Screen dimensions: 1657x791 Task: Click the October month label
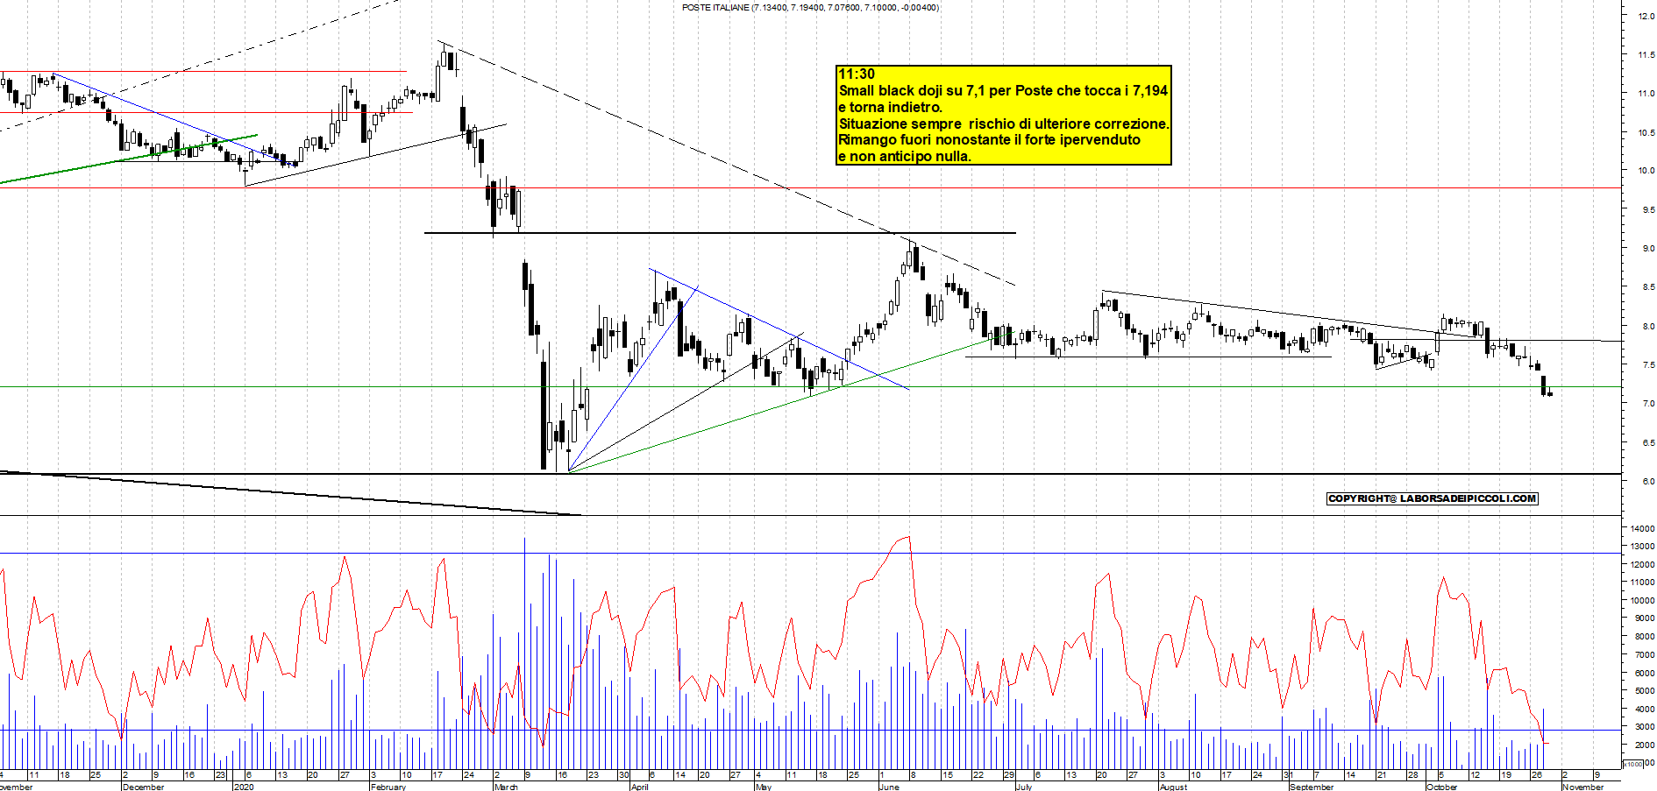[1442, 787]
